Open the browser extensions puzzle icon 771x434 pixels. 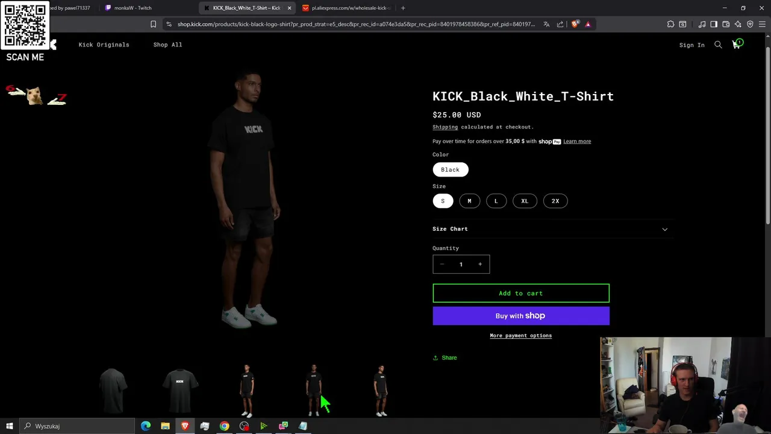click(x=670, y=24)
